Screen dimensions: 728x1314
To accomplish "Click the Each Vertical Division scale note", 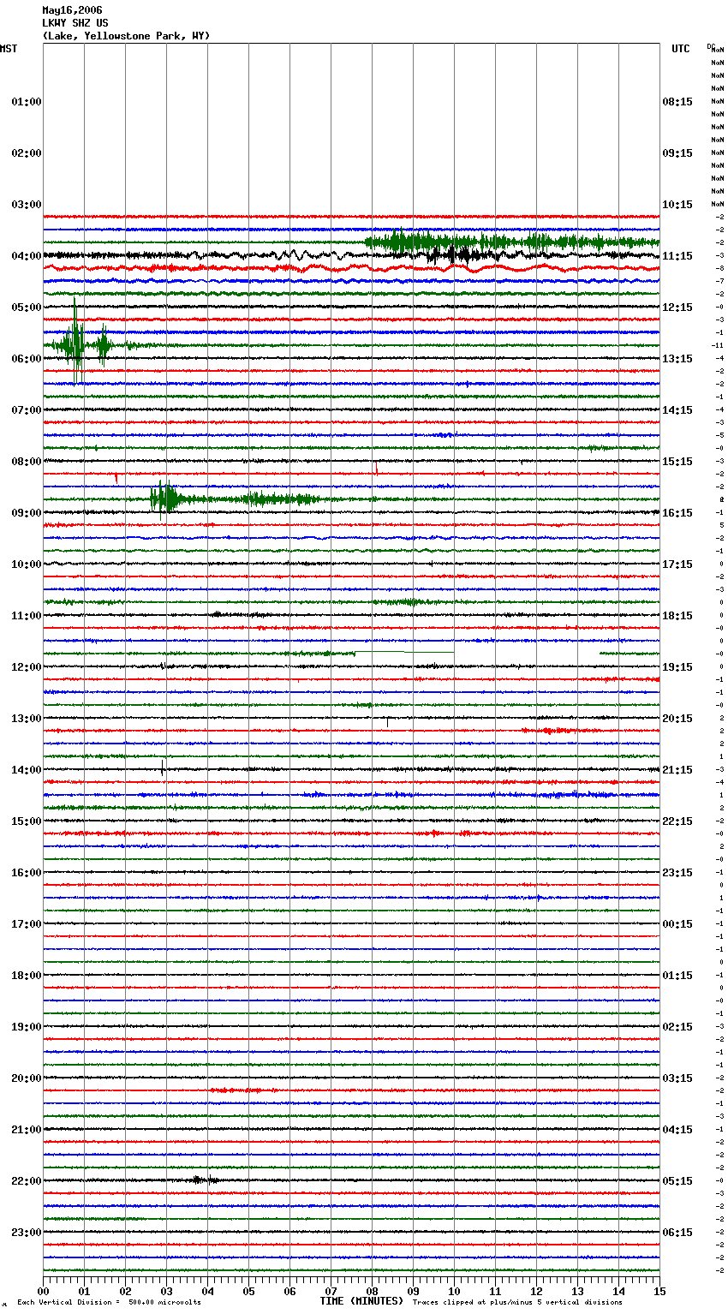I will click(109, 1303).
